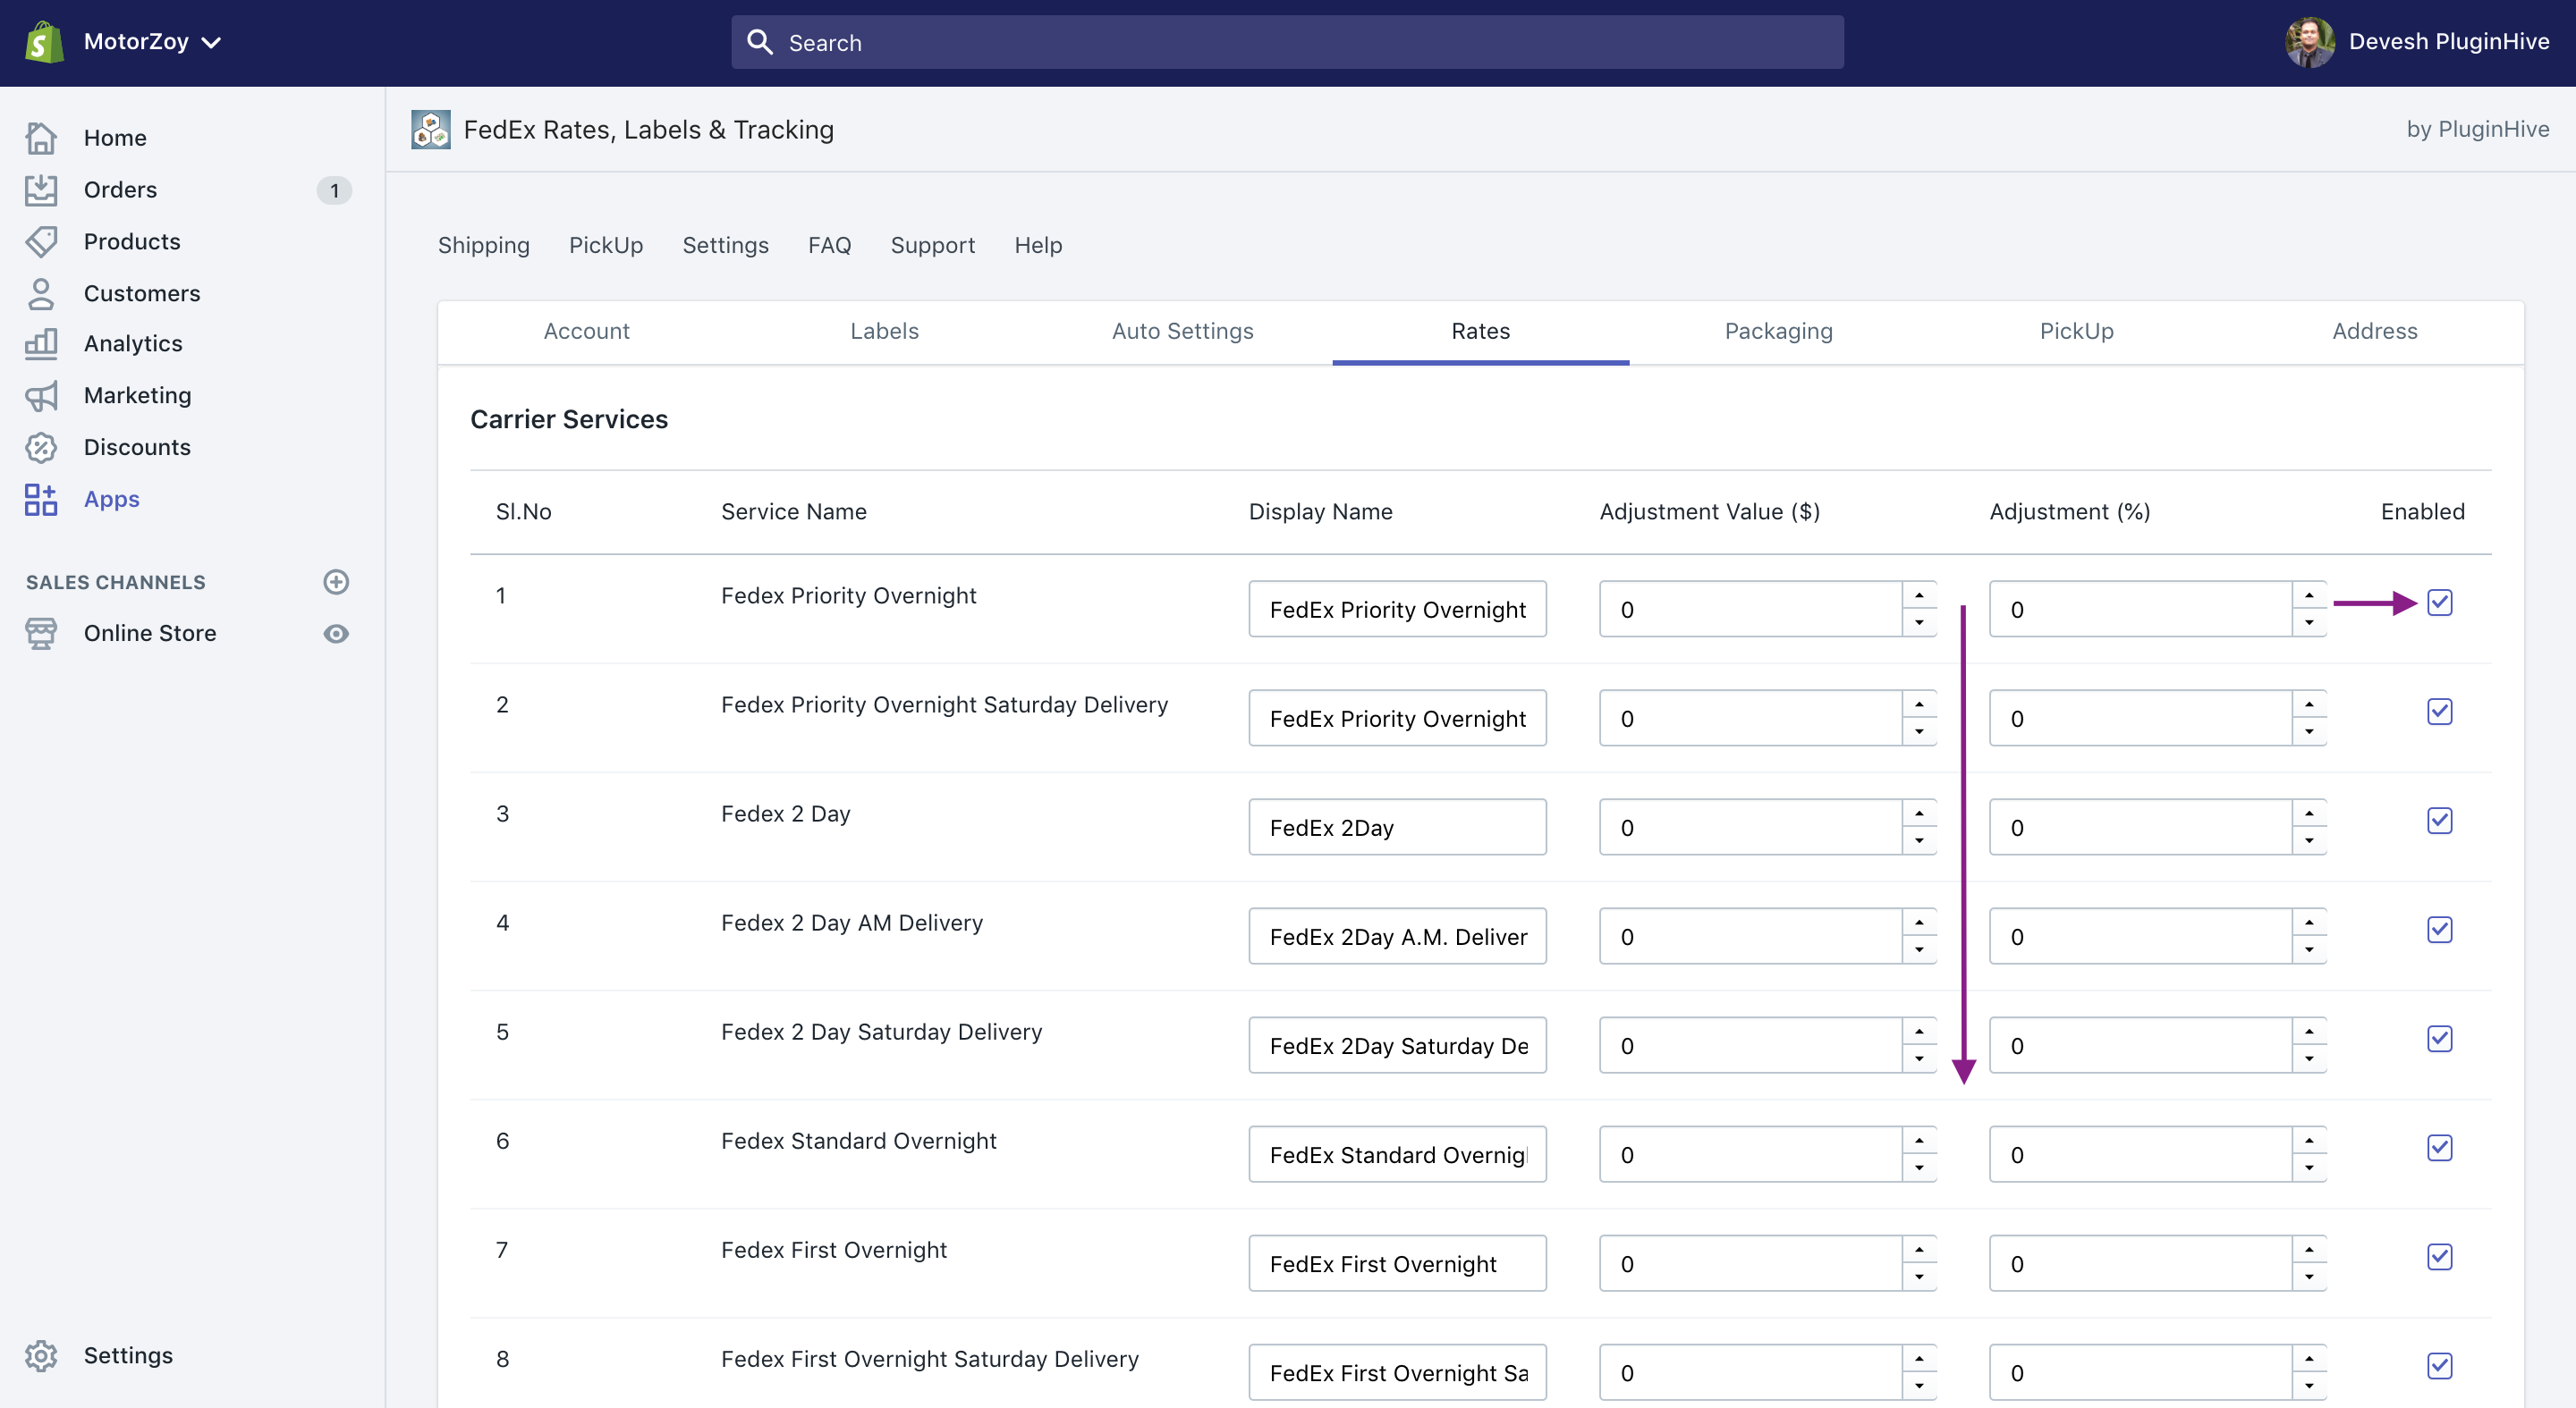
Task: Click the Customers person icon
Action: [x=41, y=294]
